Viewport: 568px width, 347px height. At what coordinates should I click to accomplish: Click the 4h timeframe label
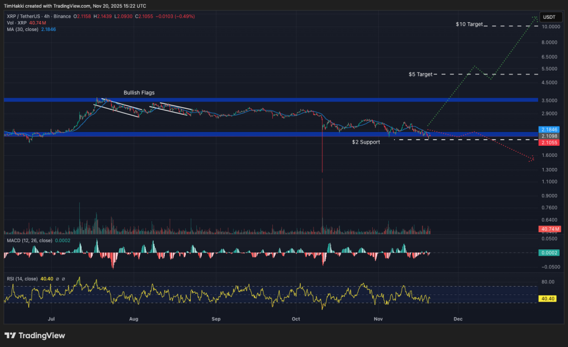(46, 17)
